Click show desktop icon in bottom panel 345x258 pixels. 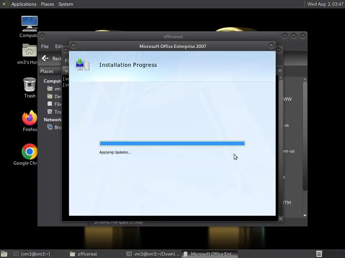(x=4, y=254)
